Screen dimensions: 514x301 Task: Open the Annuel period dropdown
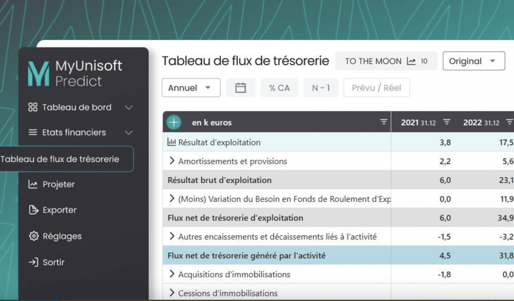coord(191,88)
